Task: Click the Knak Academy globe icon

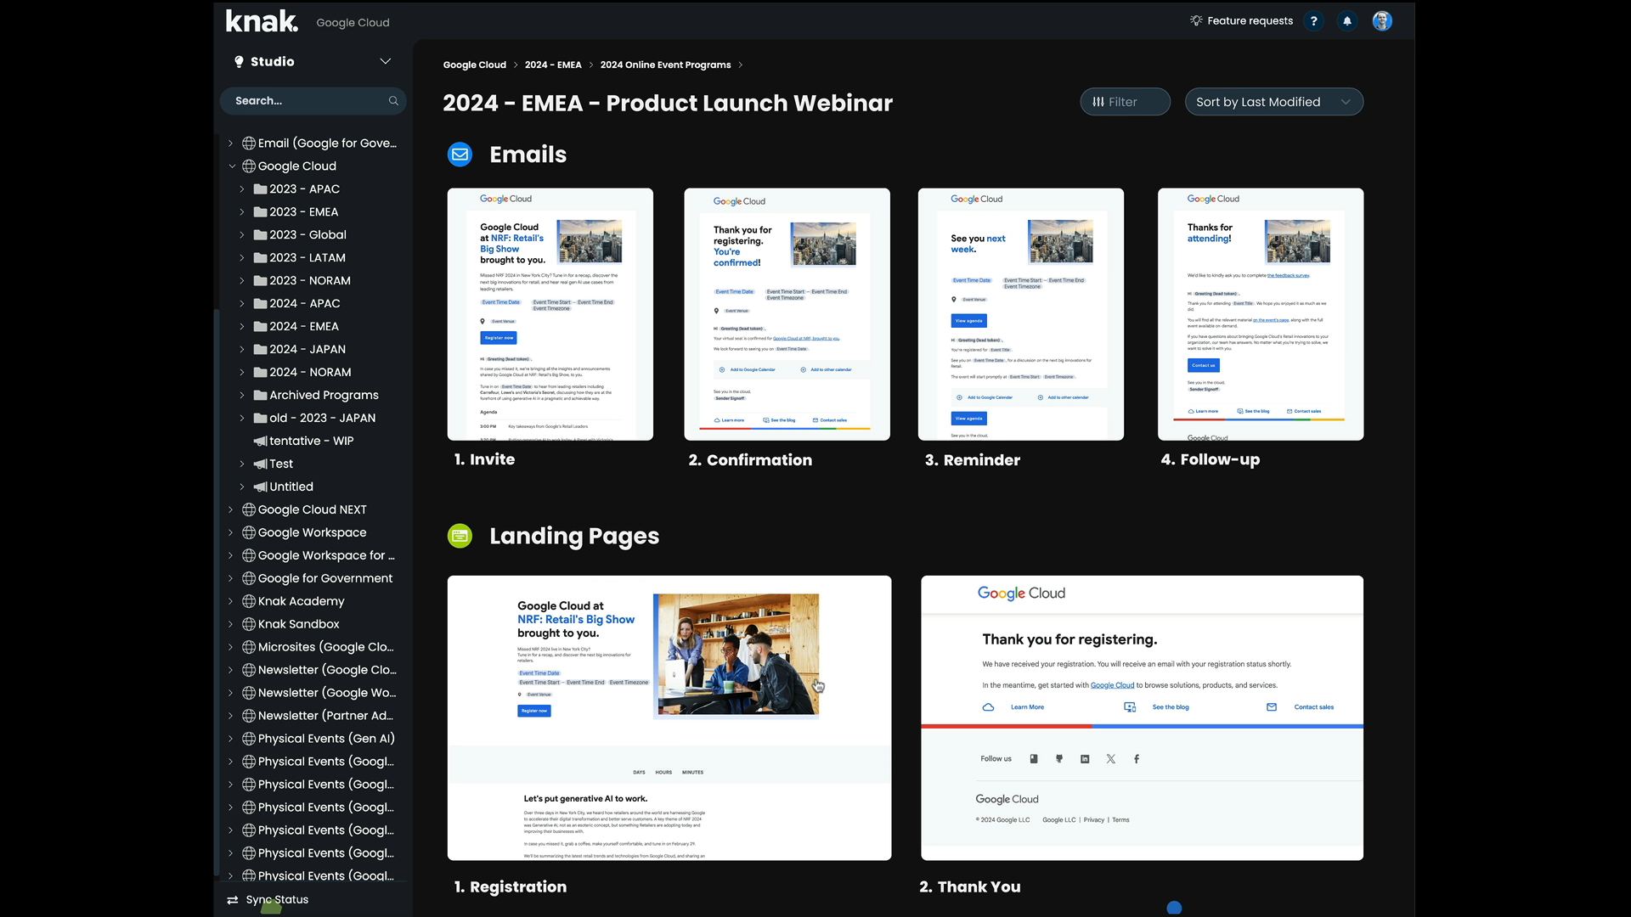Action: pos(249,601)
